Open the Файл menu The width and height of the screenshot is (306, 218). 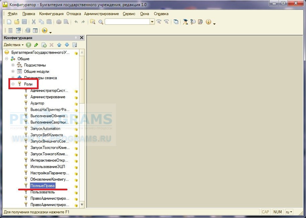tap(13, 14)
